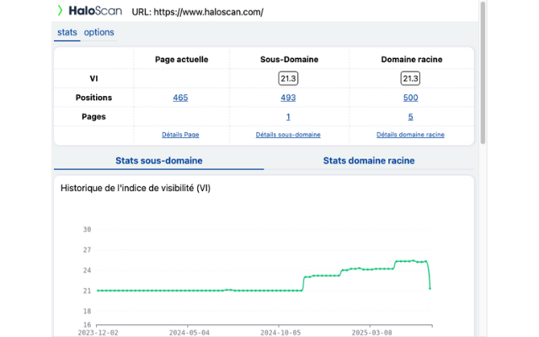The height and width of the screenshot is (337, 539).
Task: Click the HaloScan logo
Action: [88, 12]
